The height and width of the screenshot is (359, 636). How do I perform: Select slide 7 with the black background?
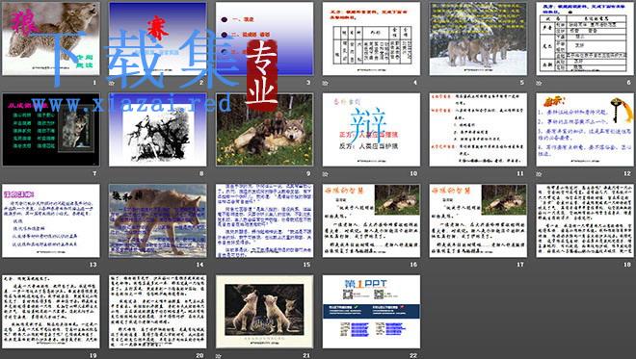point(51,130)
